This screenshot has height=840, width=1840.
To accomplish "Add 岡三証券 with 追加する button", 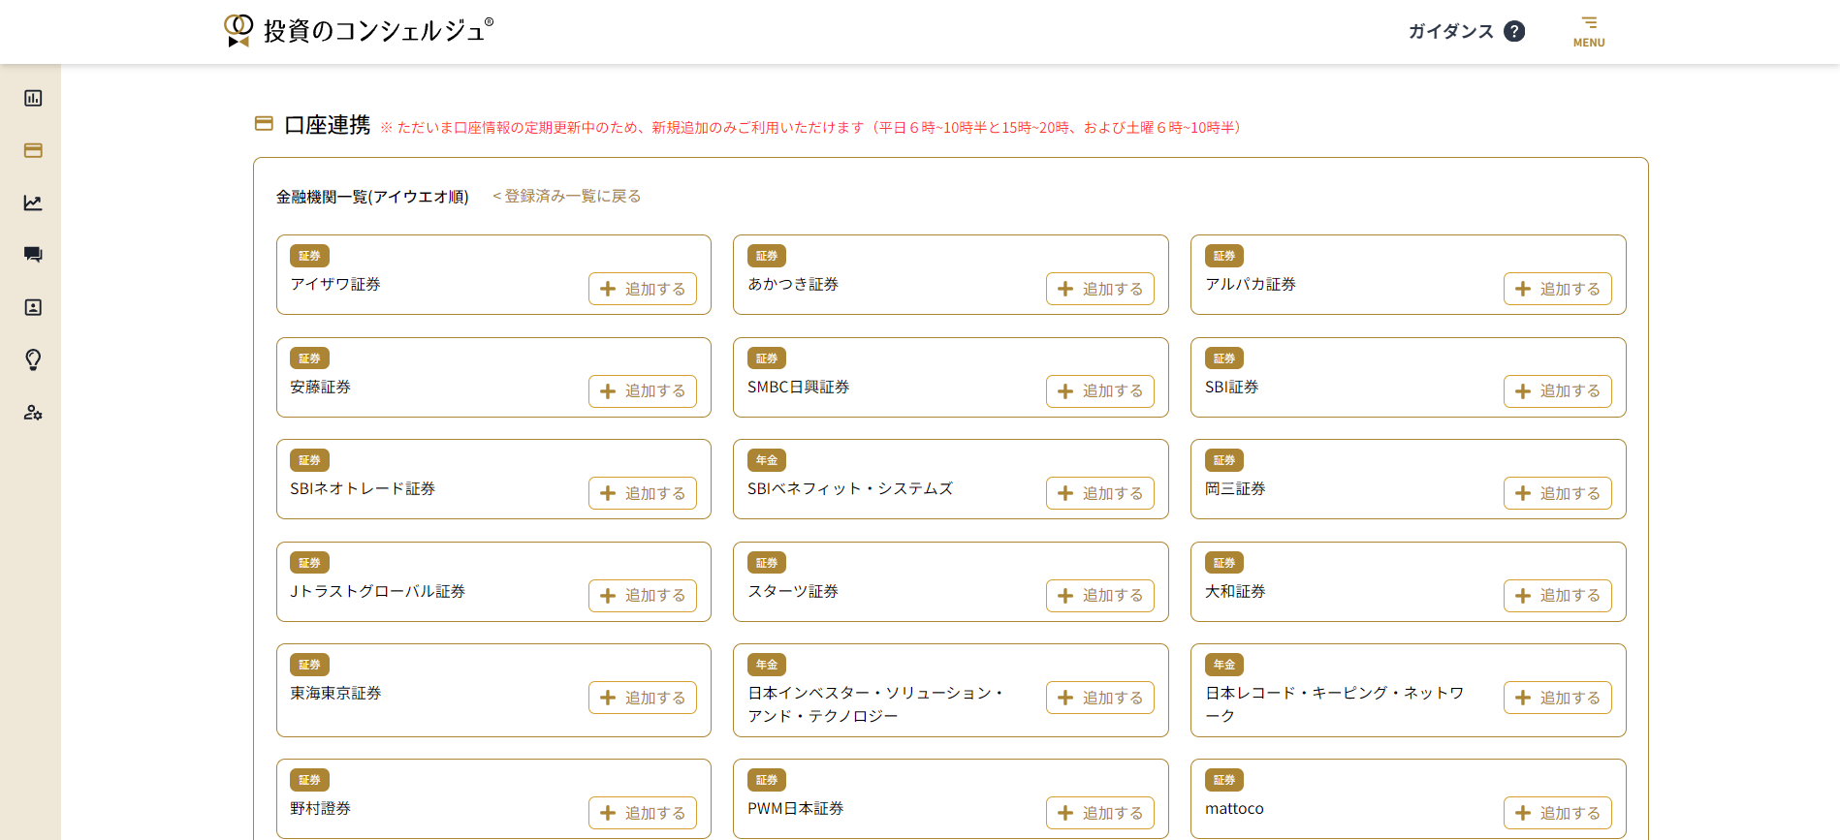I will tap(1558, 493).
